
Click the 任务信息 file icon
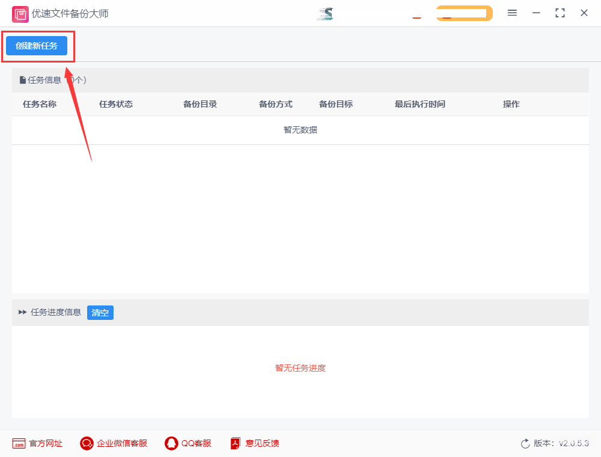pos(23,80)
